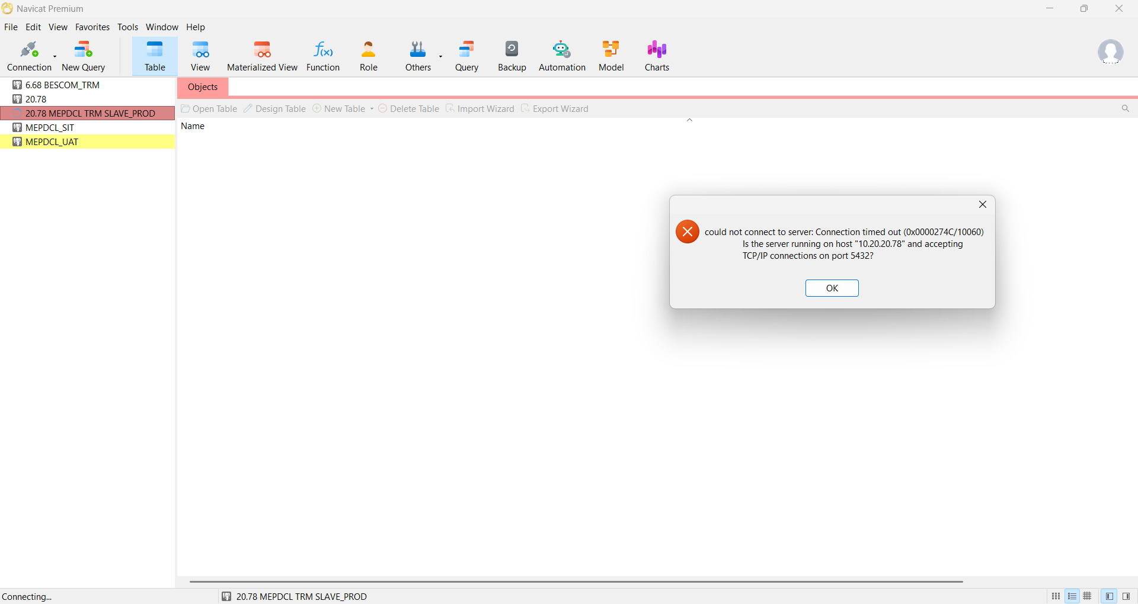Click the user profile avatar
This screenshot has height=604, width=1138.
(x=1110, y=52)
